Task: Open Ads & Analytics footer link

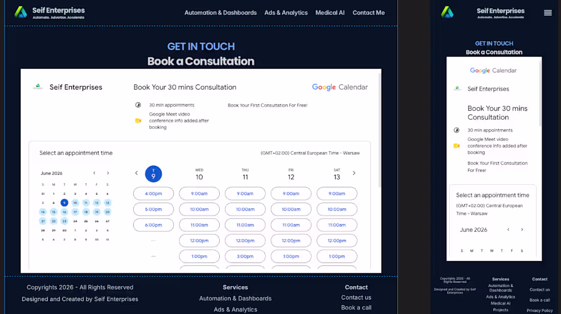Action: coord(236,309)
